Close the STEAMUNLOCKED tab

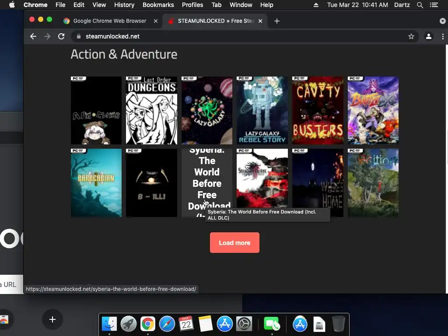click(260, 21)
